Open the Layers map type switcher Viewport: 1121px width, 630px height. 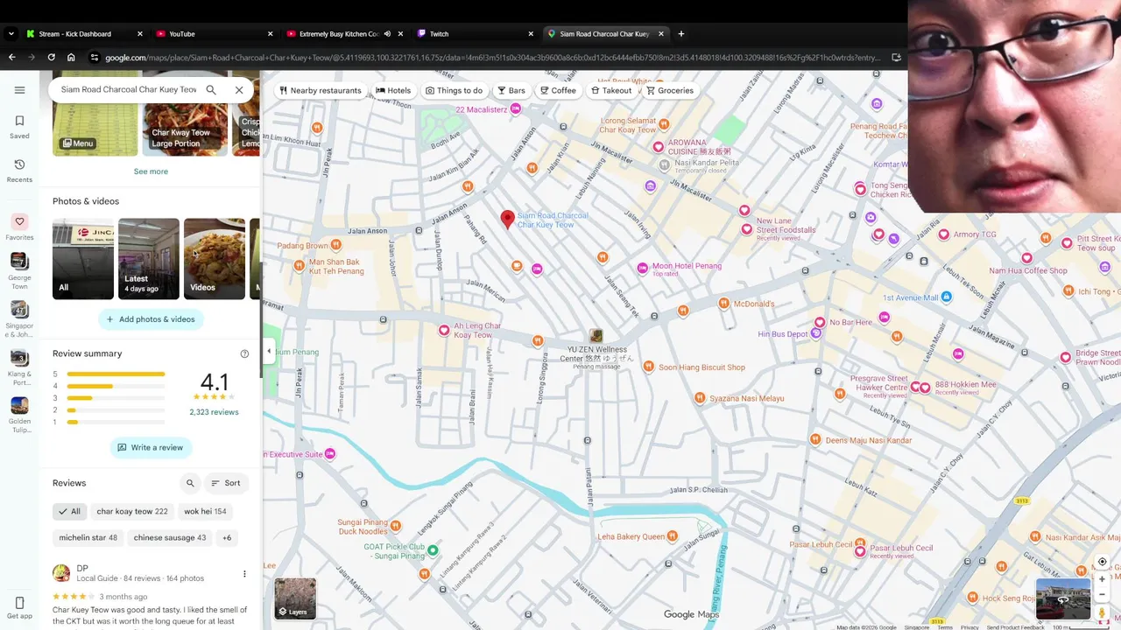pos(295,598)
